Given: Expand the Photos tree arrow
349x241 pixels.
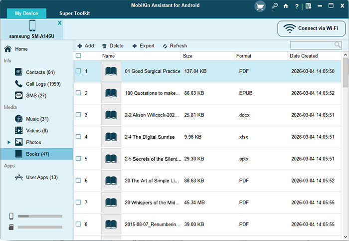Looking at the screenshot, I should pyautogui.click(x=9, y=143).
